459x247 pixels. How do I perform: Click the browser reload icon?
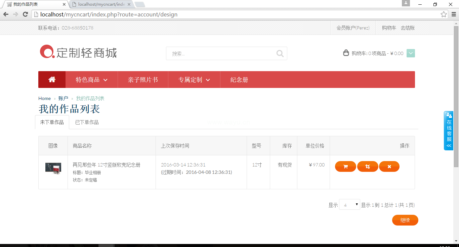pos(25,14)
